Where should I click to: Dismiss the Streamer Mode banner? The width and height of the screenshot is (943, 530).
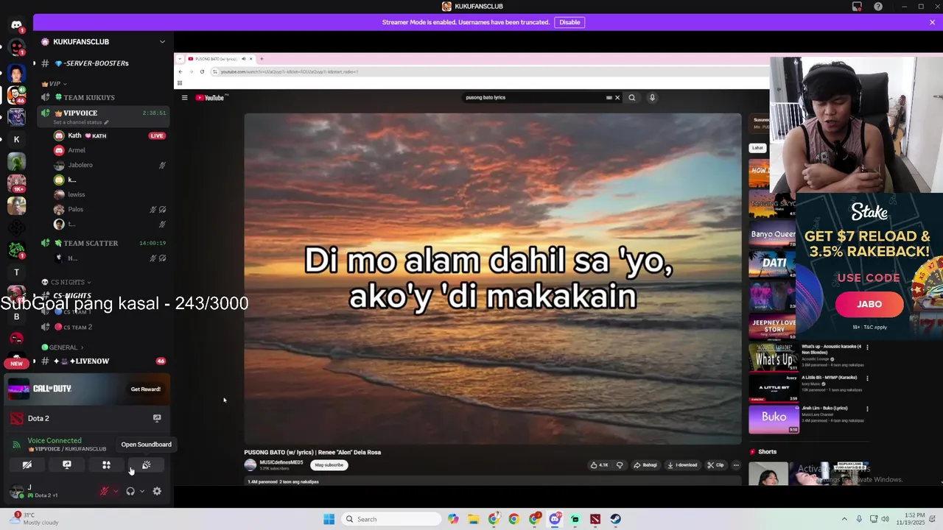pyautogui.click(x=932, y=22)
